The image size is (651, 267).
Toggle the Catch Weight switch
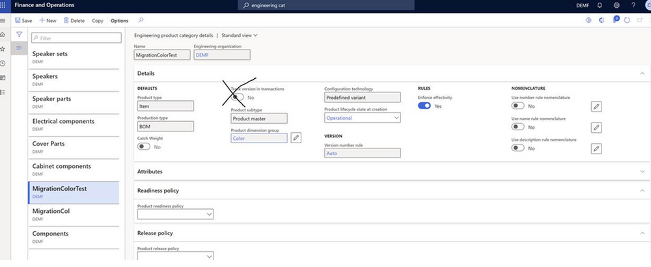(x=144, y=147)
